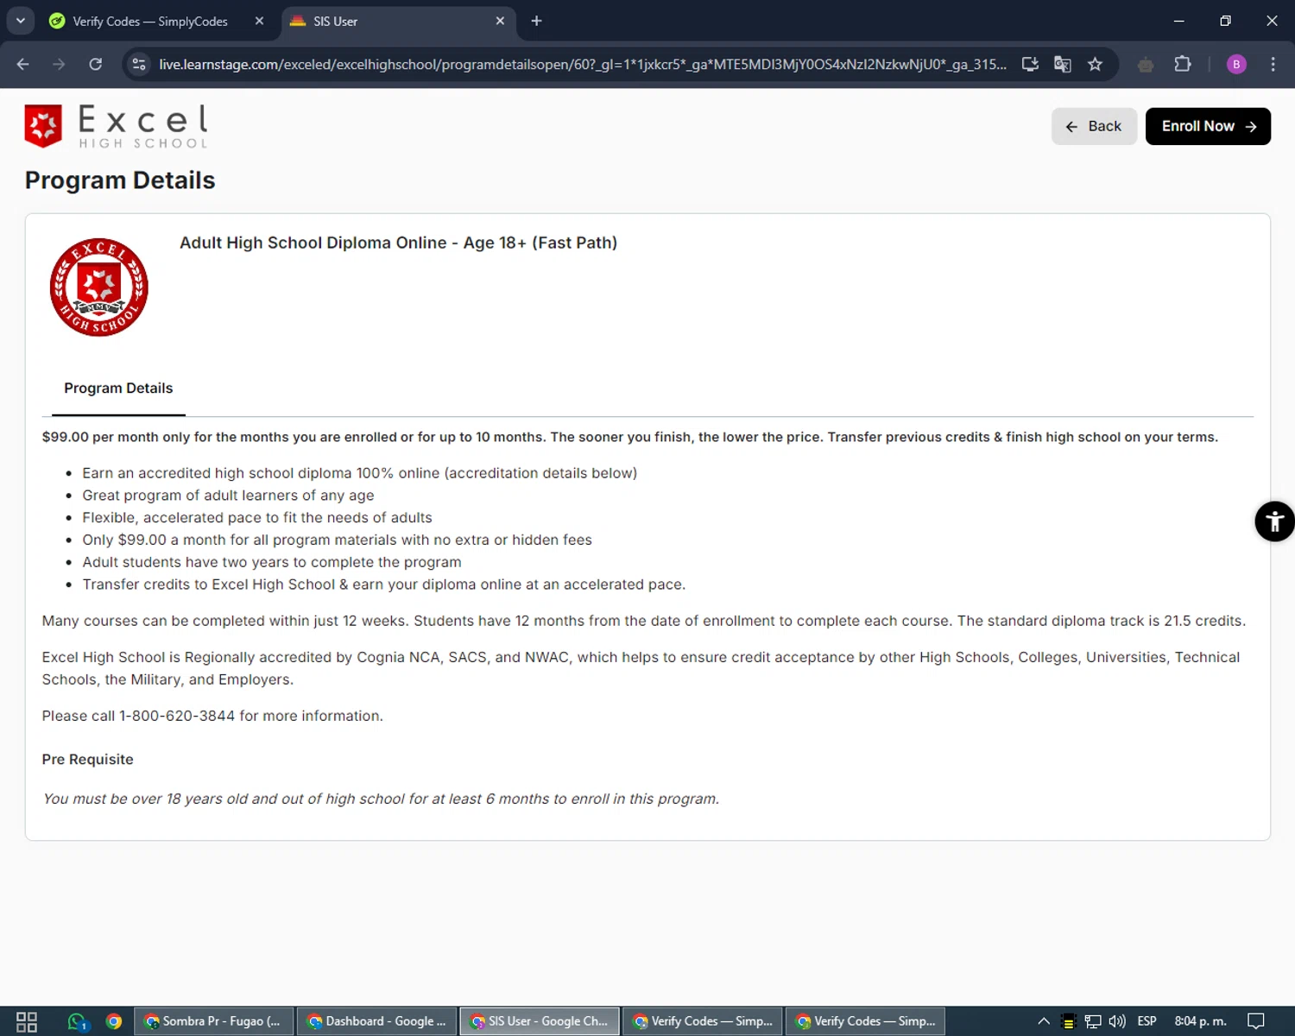1295x1036 pixels.
Task: Open the Extensions puzzle icon
Action: click(1183, 65)
